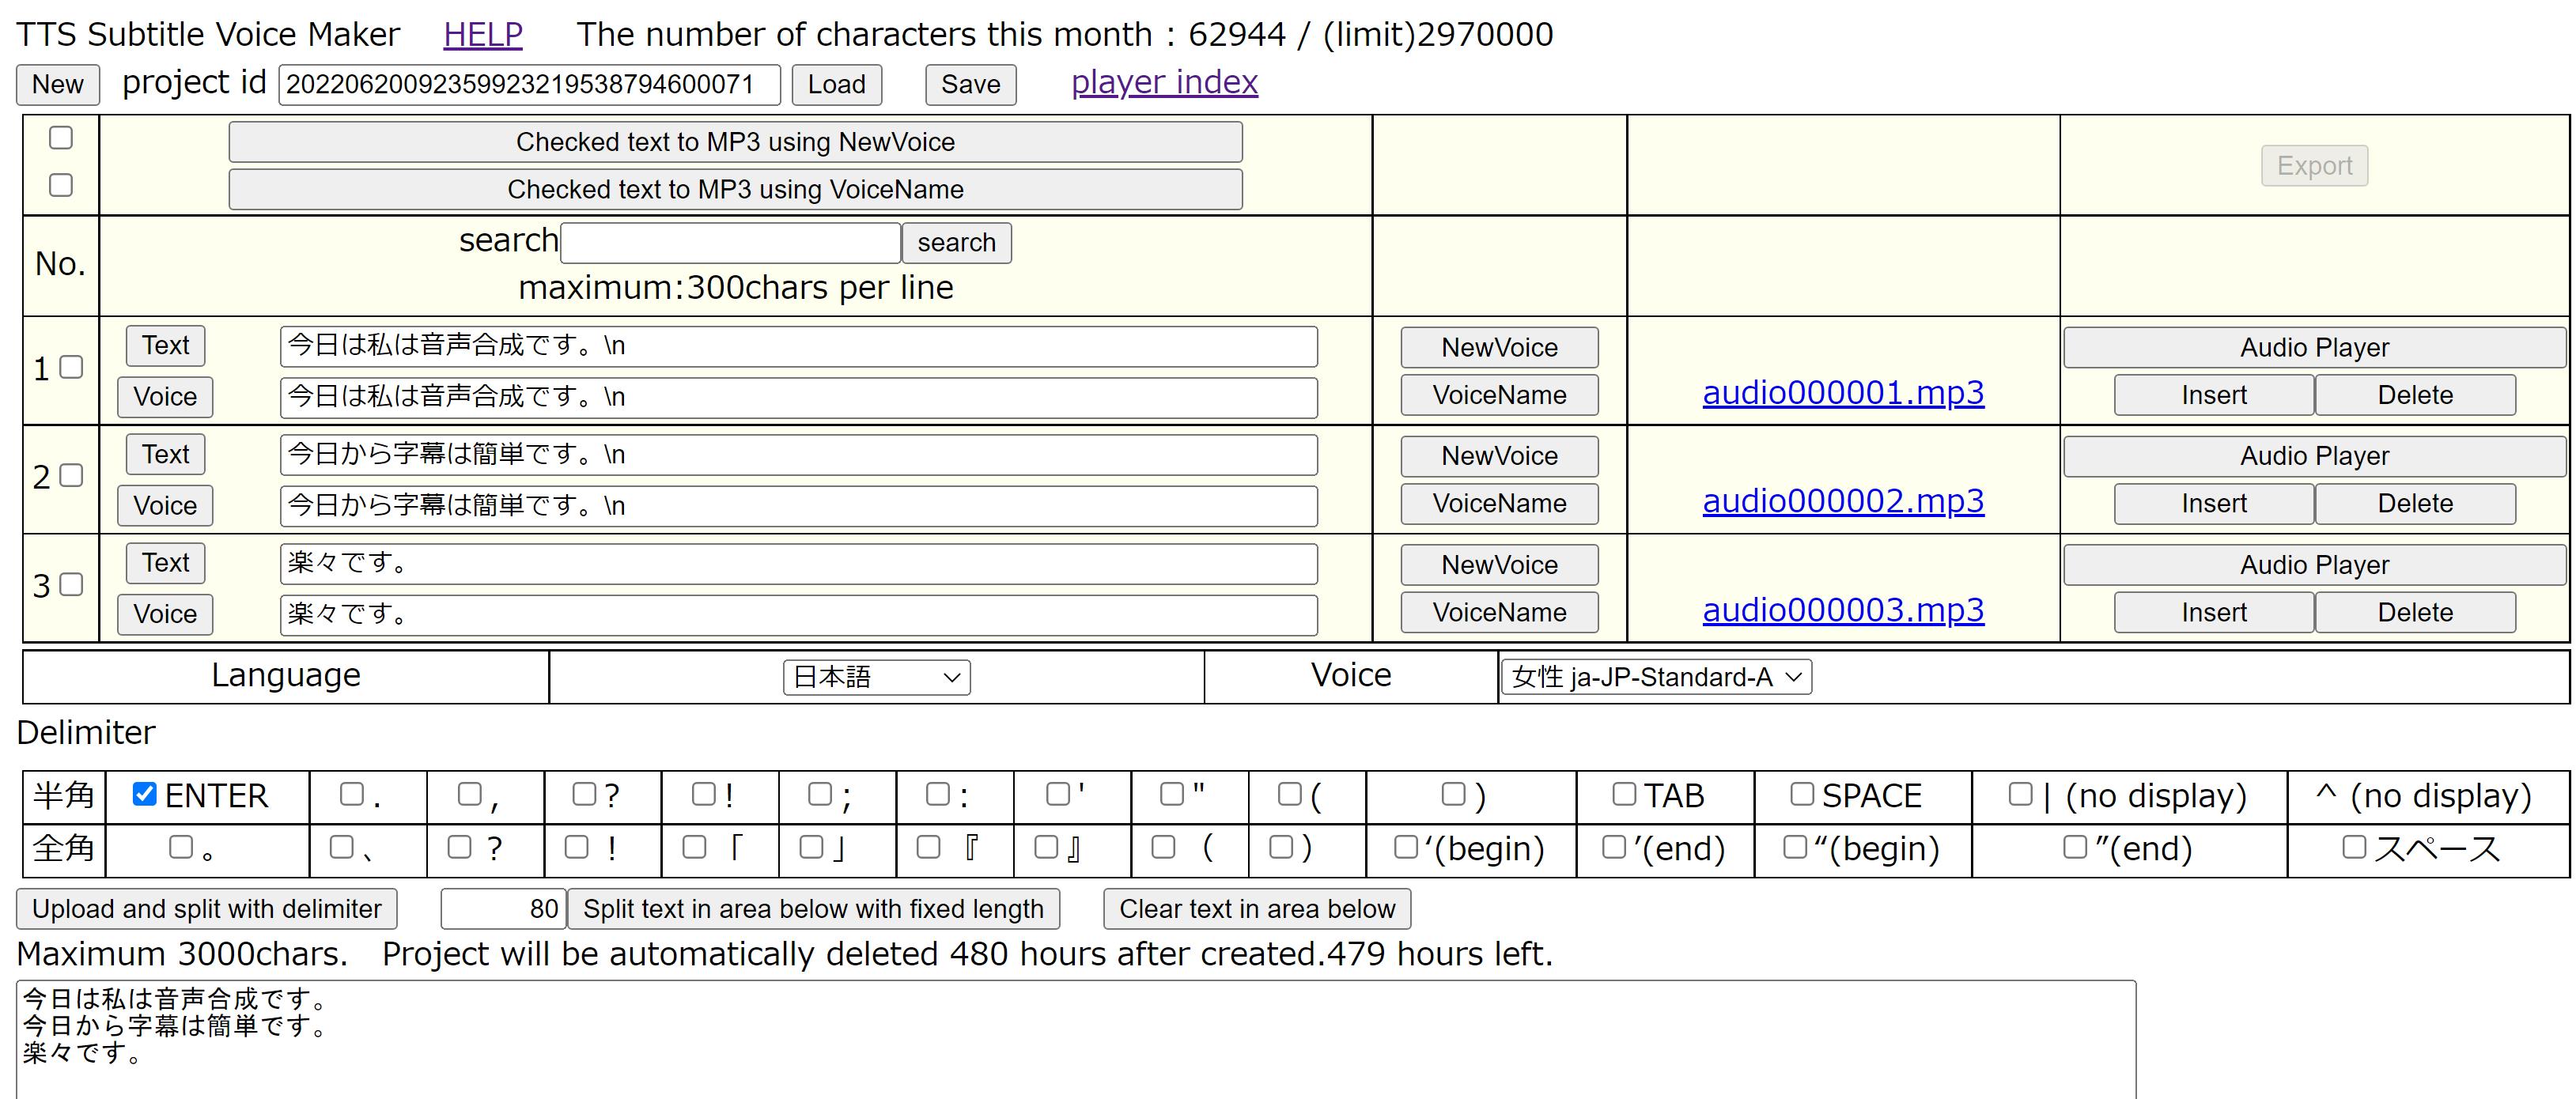This screenshot has height=1099, width=2576.
Task: Click into the search text field
Action: click(x=730, y=243)
